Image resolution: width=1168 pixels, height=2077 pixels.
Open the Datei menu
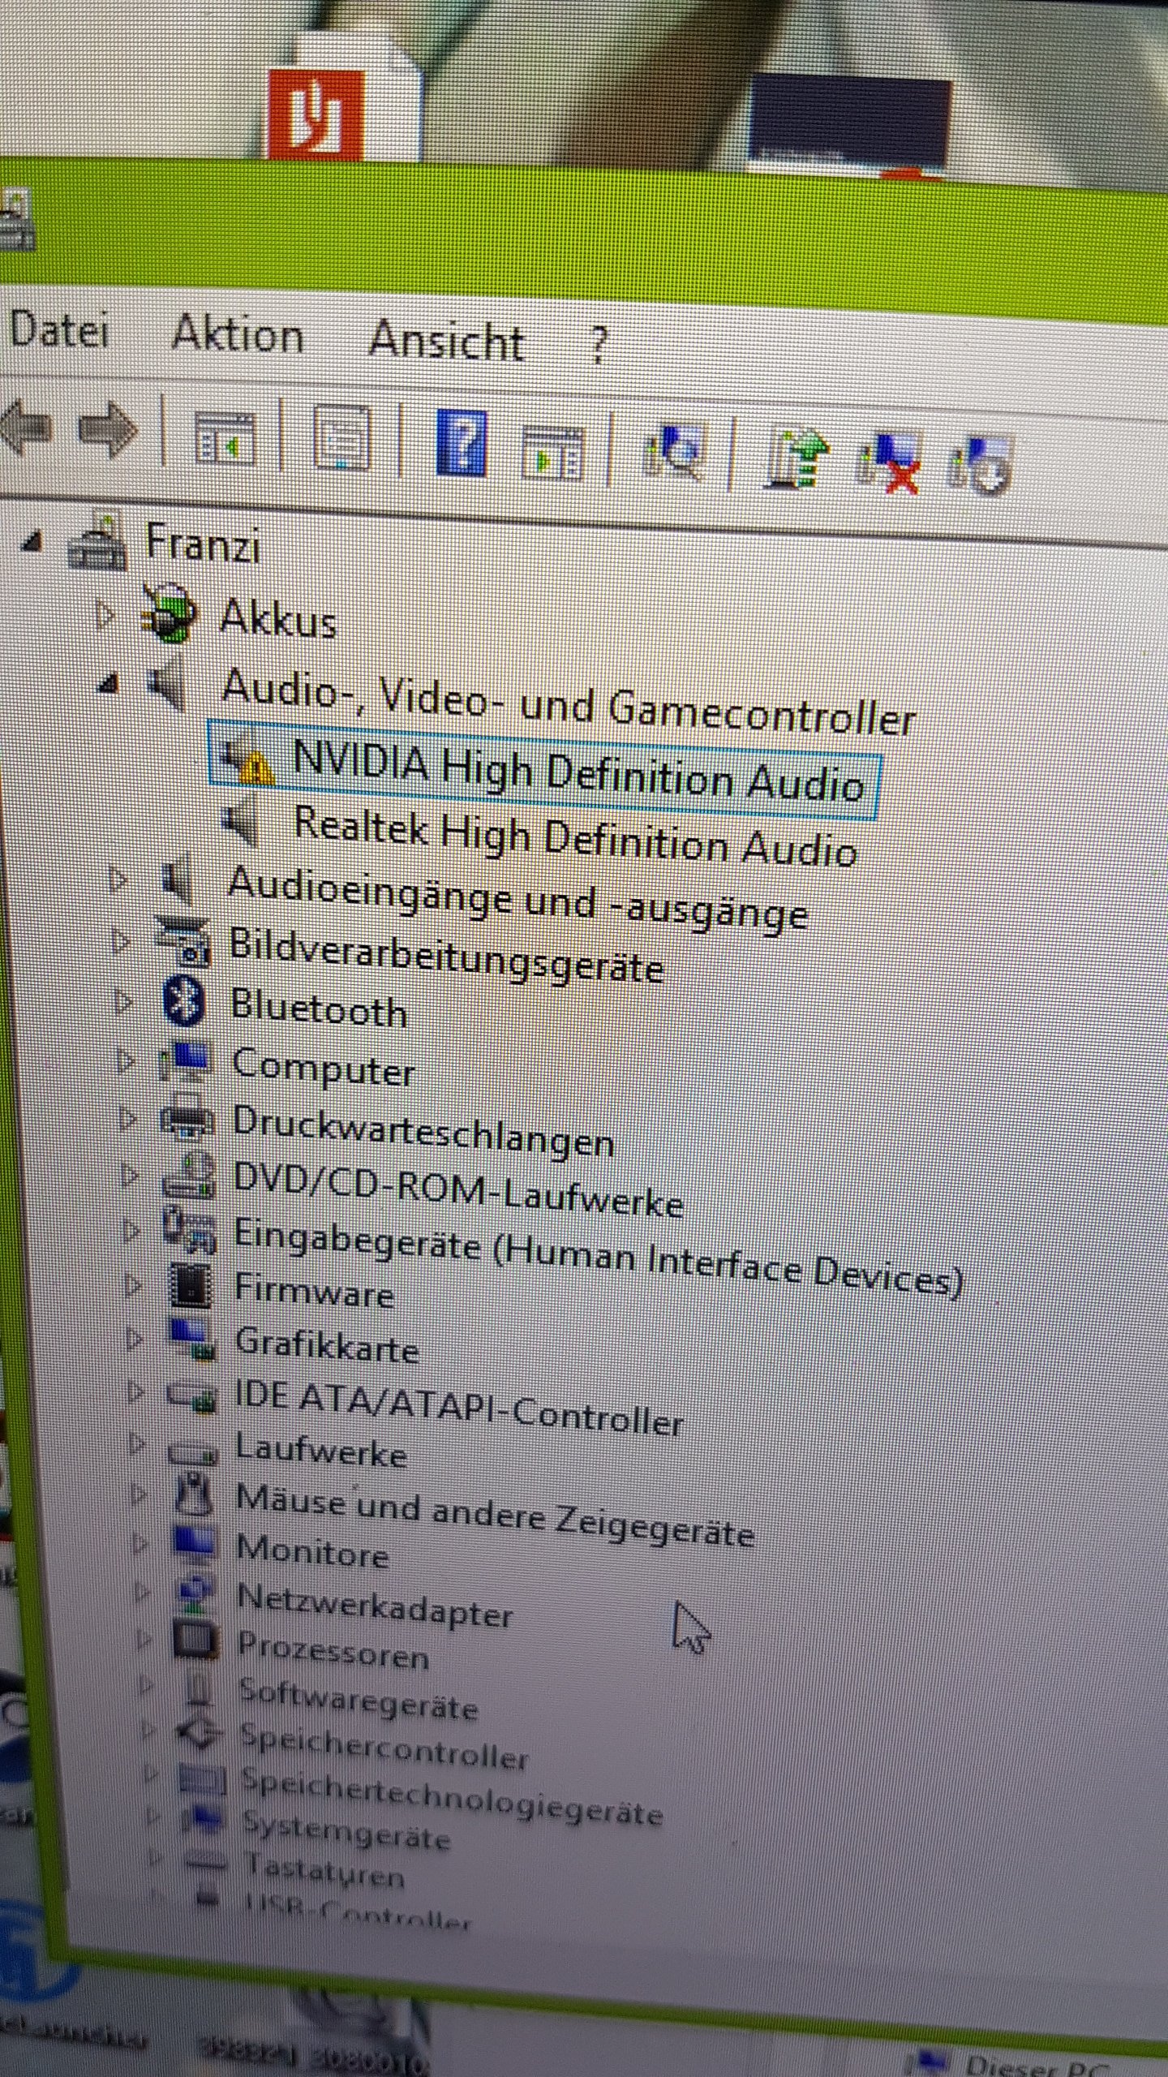pos(59,331)
